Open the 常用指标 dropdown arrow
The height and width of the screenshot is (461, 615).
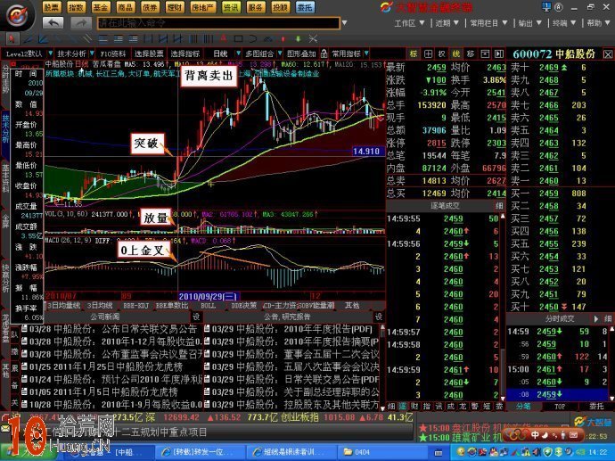[366, 54]
